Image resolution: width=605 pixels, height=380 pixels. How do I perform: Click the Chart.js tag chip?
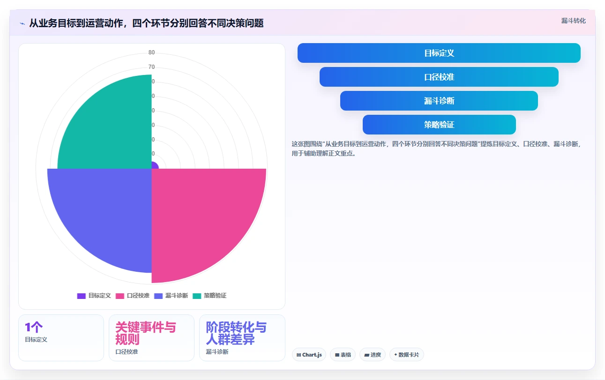309,355
